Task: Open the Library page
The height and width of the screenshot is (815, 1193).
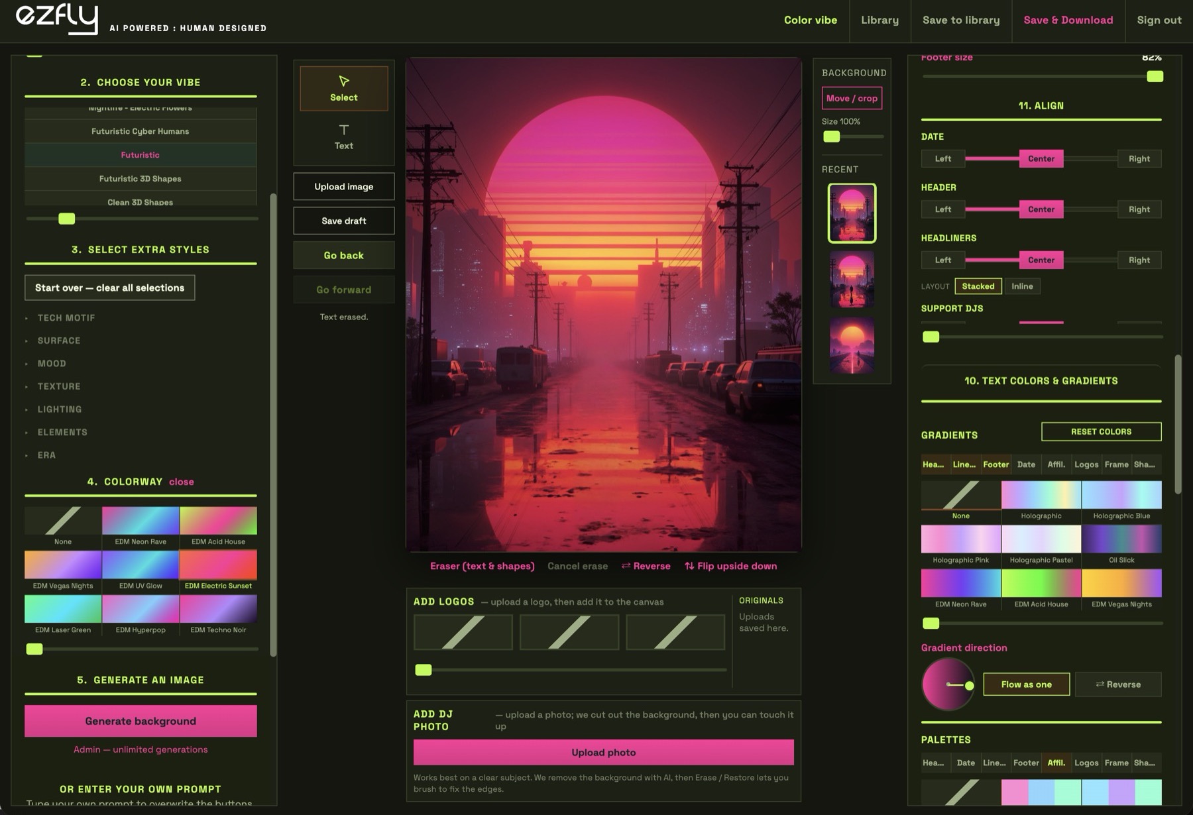Action: 880,20
